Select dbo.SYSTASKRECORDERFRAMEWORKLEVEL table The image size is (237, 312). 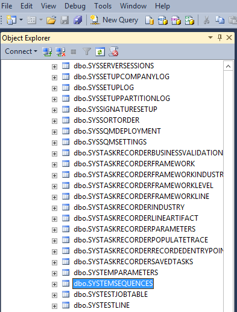(x=144, y=186)
